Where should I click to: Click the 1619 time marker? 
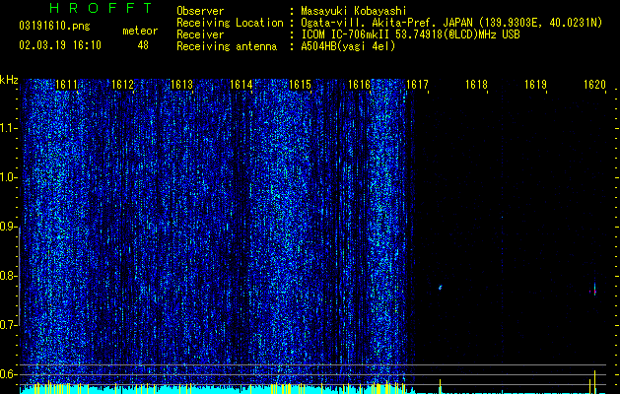tap(535, 85)
